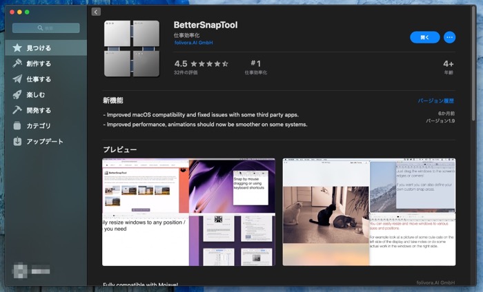Click the macOS compatibility release note line

[x=201, y=114]
